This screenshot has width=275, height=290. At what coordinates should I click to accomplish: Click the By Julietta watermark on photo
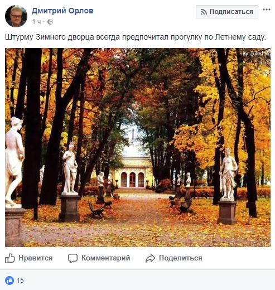point(255,54)
